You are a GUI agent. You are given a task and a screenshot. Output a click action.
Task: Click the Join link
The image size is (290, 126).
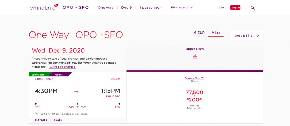point(221,8)
